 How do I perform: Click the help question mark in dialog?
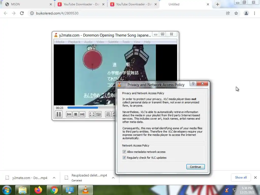[x=193, y=84]
